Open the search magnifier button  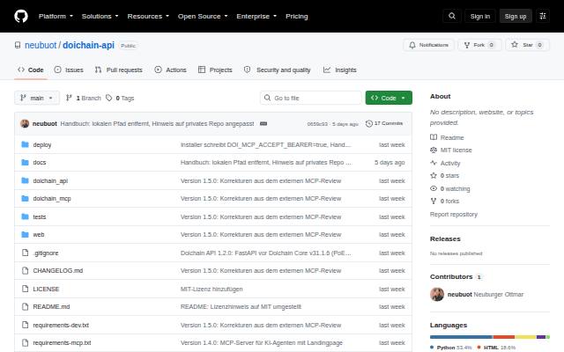tap(452, 16)
